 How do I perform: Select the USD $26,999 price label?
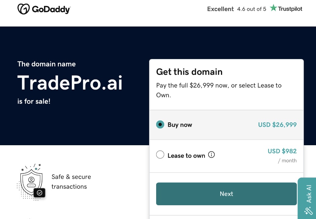pyautogui.click(x=277, y=124)
